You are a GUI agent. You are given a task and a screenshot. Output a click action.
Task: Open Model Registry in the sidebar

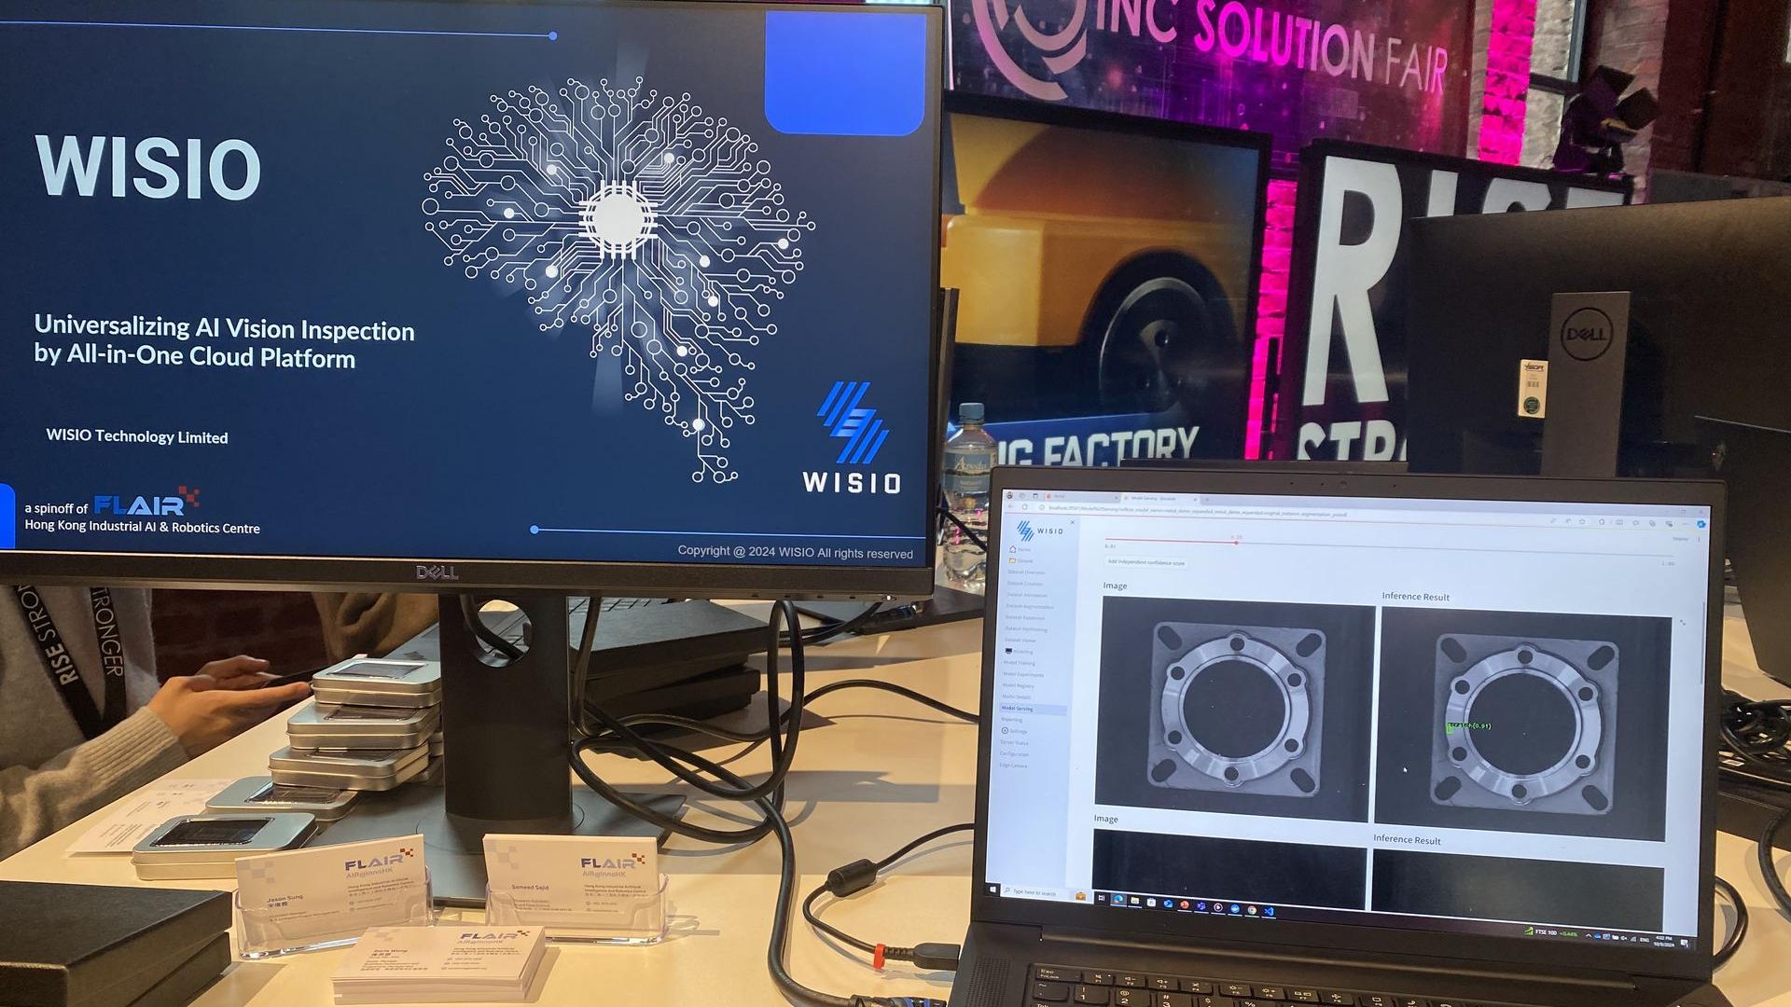1019,685
